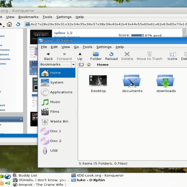
Task: Switch to Buddy List taskbar entry
Action: [x=25, y=175]
